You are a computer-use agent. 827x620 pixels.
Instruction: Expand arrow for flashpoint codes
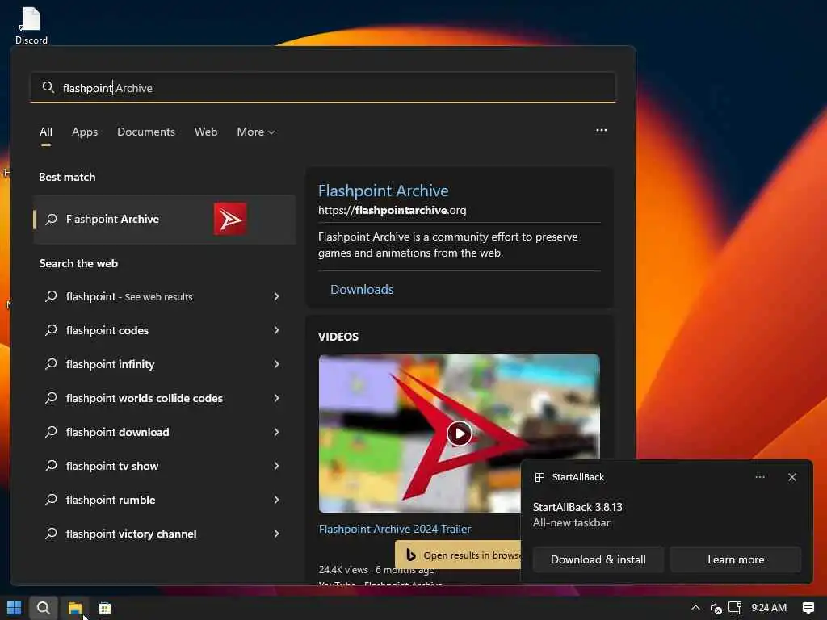coord(276,330)
